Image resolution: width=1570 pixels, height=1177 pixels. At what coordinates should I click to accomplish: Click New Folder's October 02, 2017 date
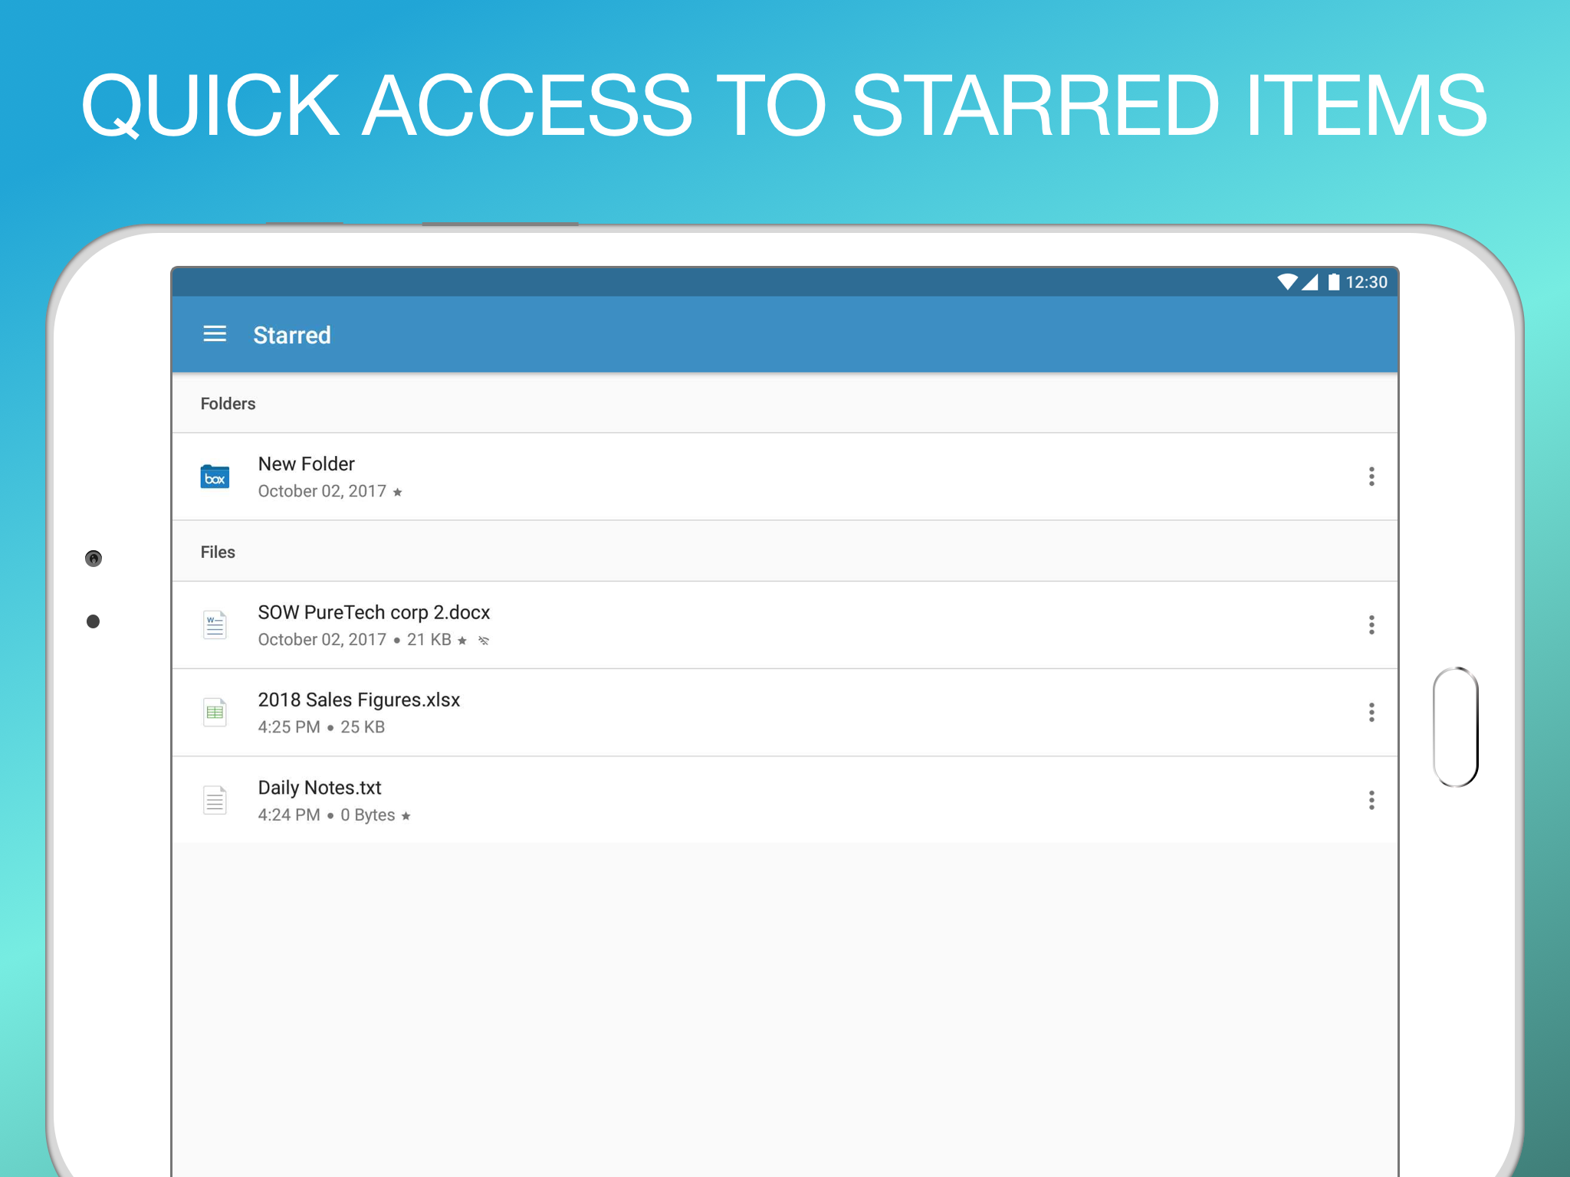point(322,491)
